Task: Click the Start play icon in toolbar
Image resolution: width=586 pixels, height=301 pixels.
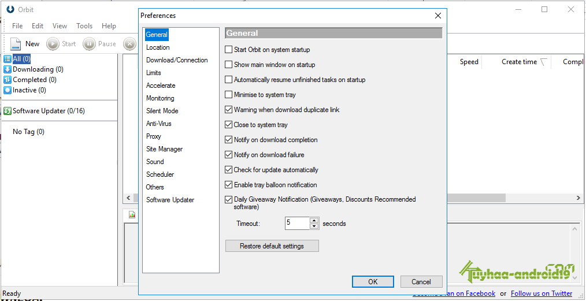Action: (53, 44)
